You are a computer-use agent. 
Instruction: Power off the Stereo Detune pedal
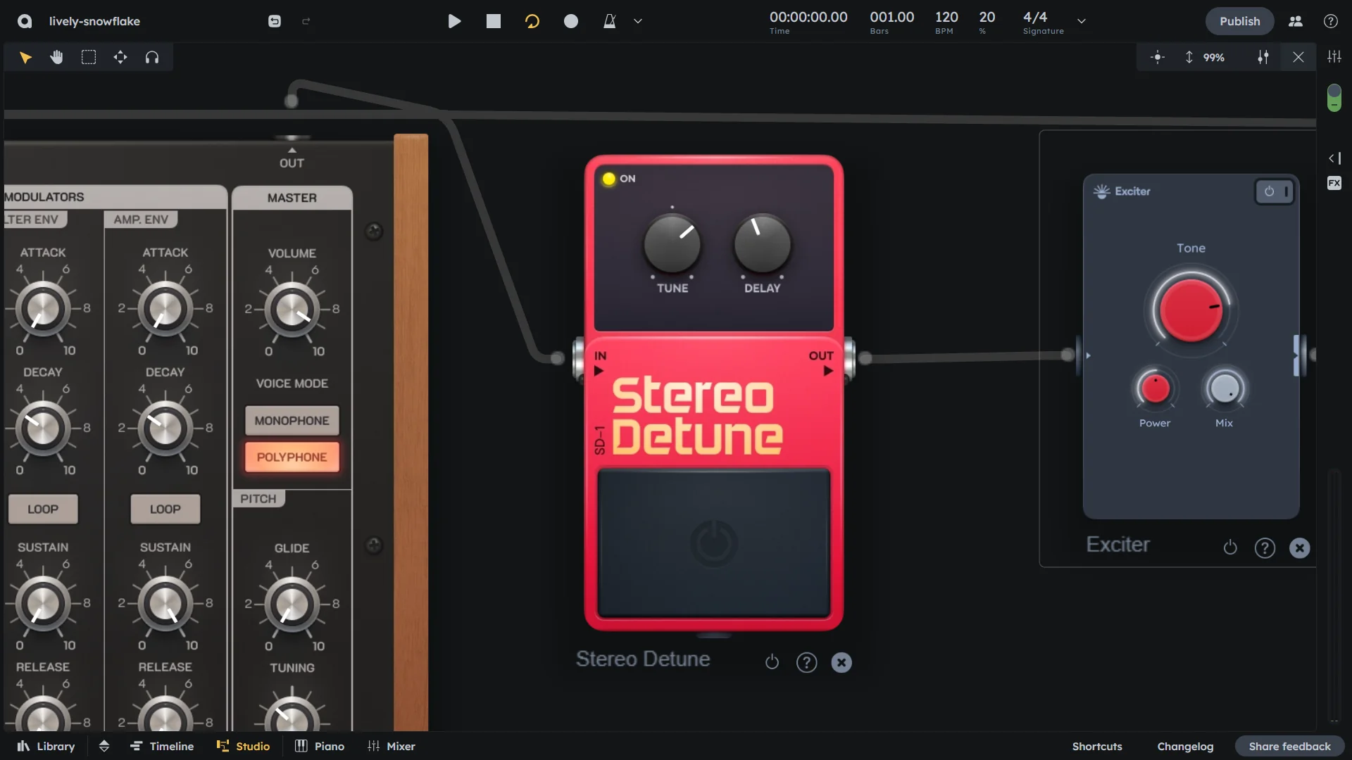tap(772, 662)
